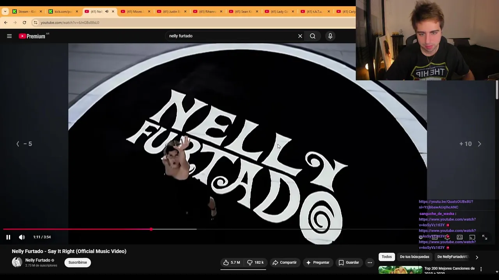Viewport: 499px width, 280px height.
Task: Click the 1:11 / 3:54 time display
Action: point(42,237)
